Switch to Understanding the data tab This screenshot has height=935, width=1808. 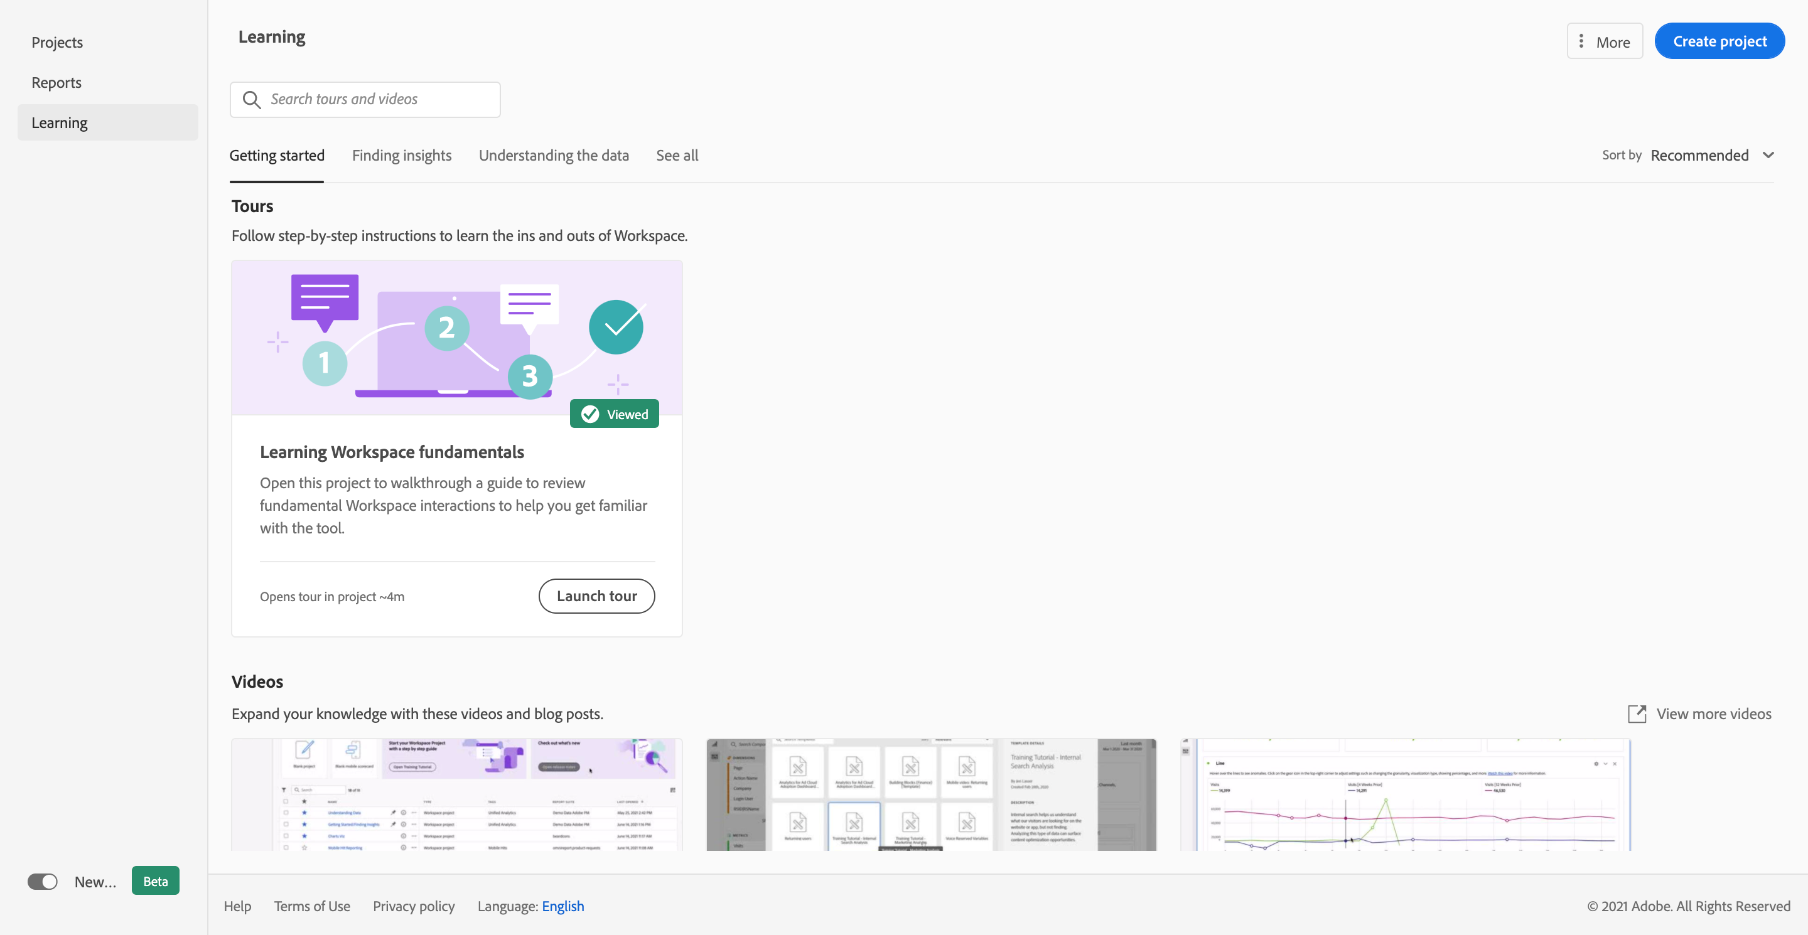(554, 155)
